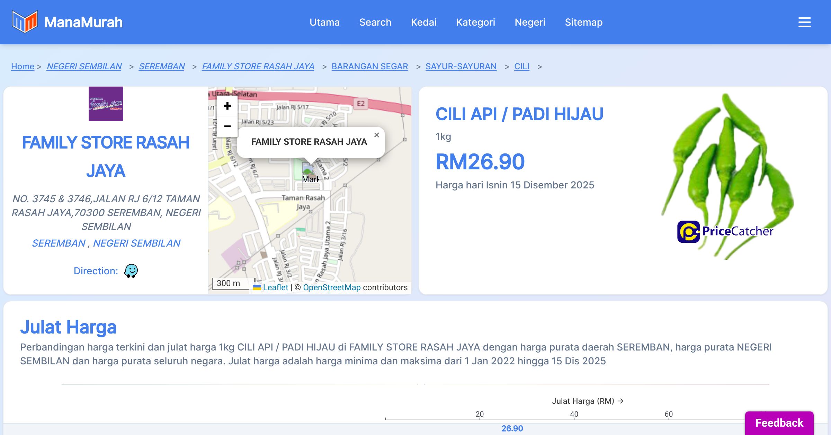The width and height of the screenshot is (831, 435).
Task: Close the map popup
Action: (x=377, y=135)
